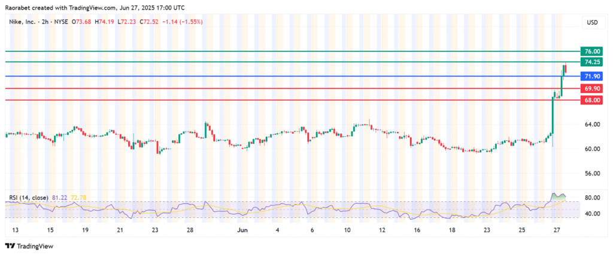
Task: Click the latest red candle near 74.25
Action: point(566,70)
